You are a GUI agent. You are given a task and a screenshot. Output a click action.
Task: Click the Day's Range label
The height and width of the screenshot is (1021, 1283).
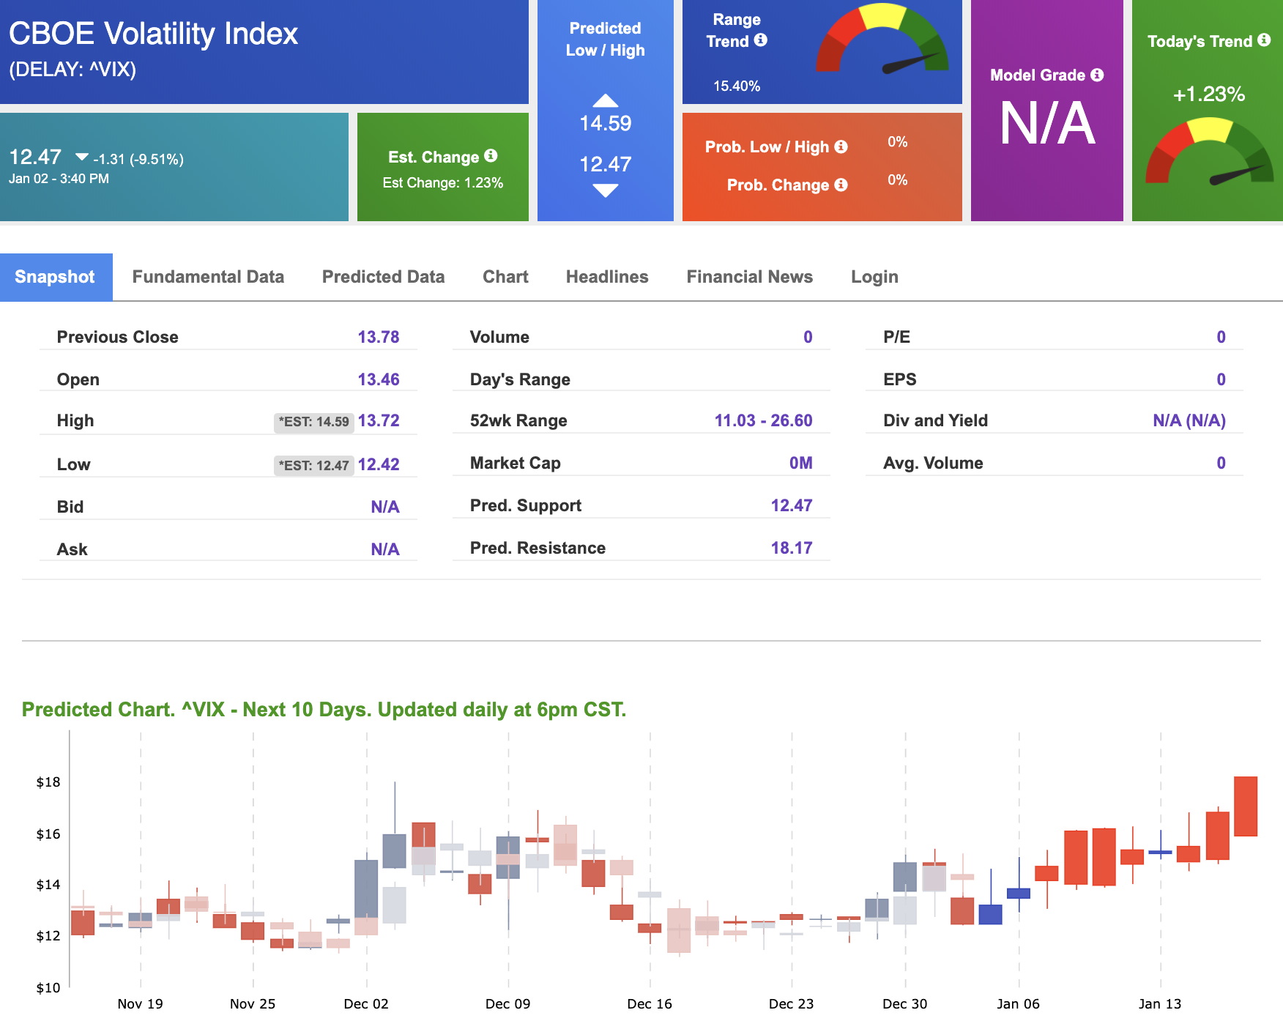[x=520, y=379]
